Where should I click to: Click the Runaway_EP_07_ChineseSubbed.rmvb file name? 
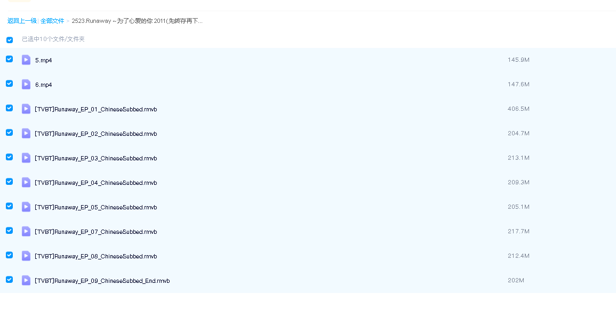(96, 232)
